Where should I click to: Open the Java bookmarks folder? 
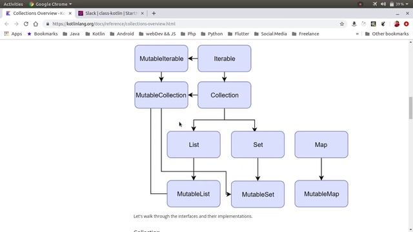click(x=71, y=34)
